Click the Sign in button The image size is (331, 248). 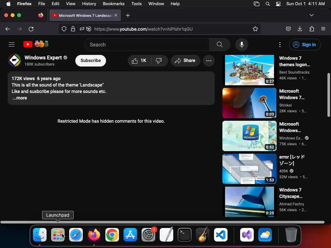click(x=305, y=45)
